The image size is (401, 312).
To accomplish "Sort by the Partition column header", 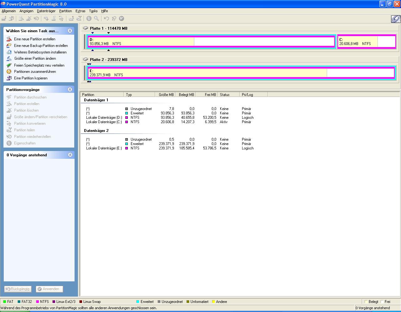I will click(x=102, y=94).
